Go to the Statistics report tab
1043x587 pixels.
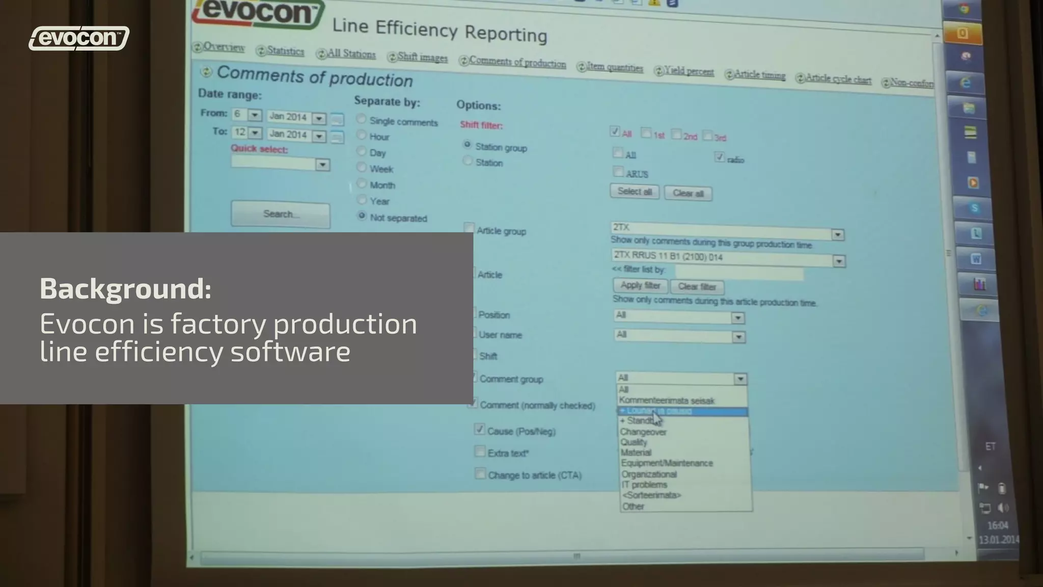click(285, 51)
